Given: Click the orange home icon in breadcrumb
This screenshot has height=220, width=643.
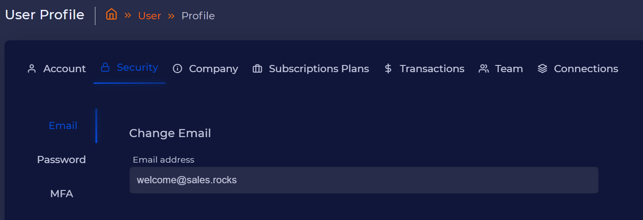Looking at the screenshot, I should 111,14.
